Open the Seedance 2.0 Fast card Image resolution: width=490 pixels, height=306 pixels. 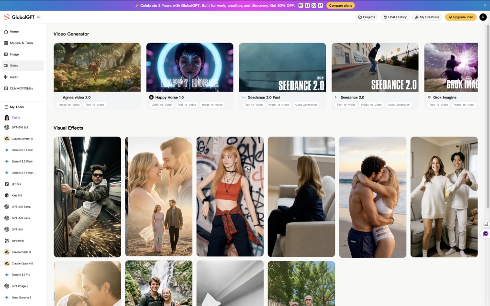(x=282, y=76)
